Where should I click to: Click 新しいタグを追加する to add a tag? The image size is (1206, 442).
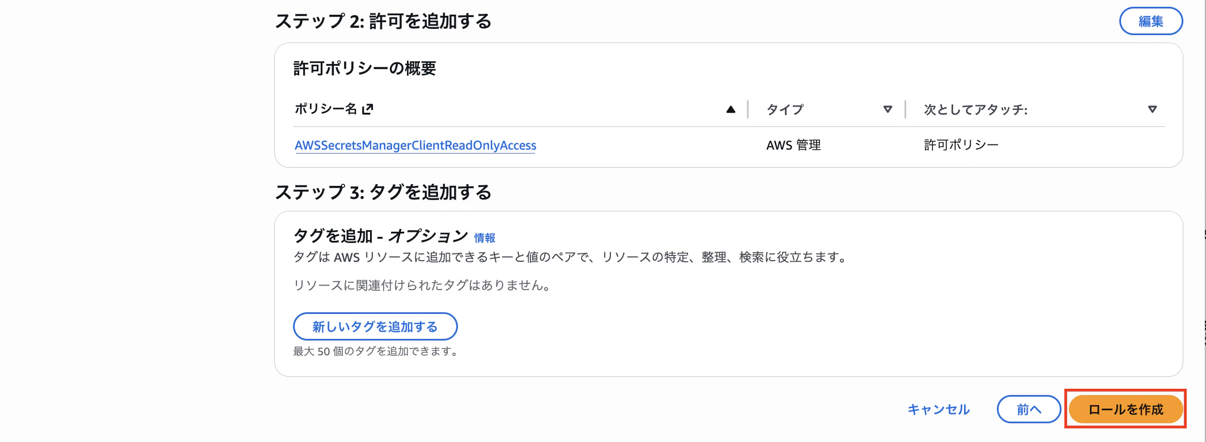coord(375,326)
